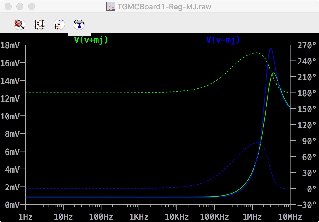This screenshot has width=319, height=222.
Task: Maximize the waveform window
Action: click(32, 6)
